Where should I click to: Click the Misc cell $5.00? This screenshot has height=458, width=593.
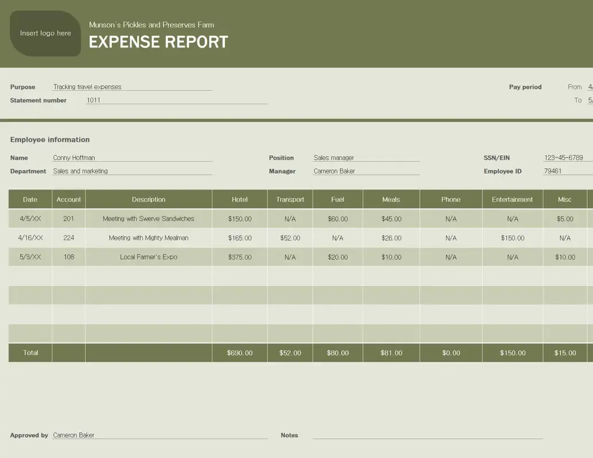point(565,219)
